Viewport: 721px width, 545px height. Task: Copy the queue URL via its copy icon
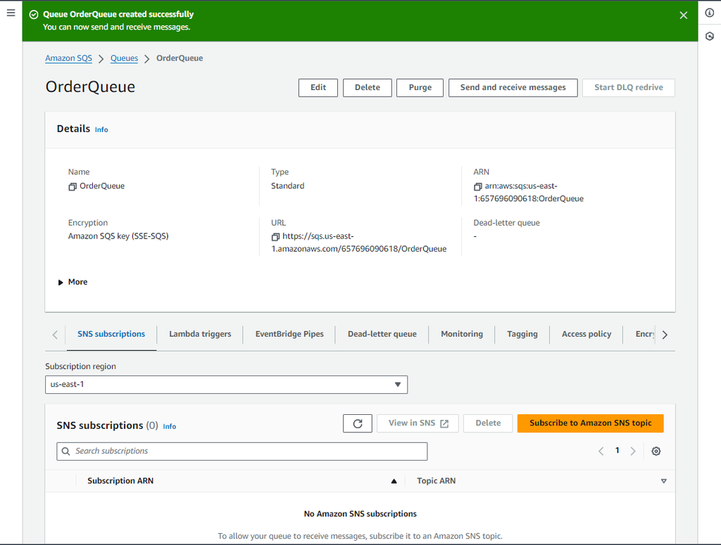coord(275,238)
